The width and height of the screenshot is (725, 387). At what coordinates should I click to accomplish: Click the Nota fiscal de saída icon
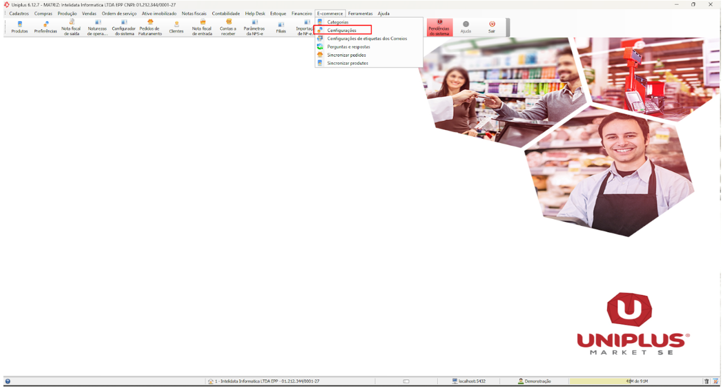(71, 27)
